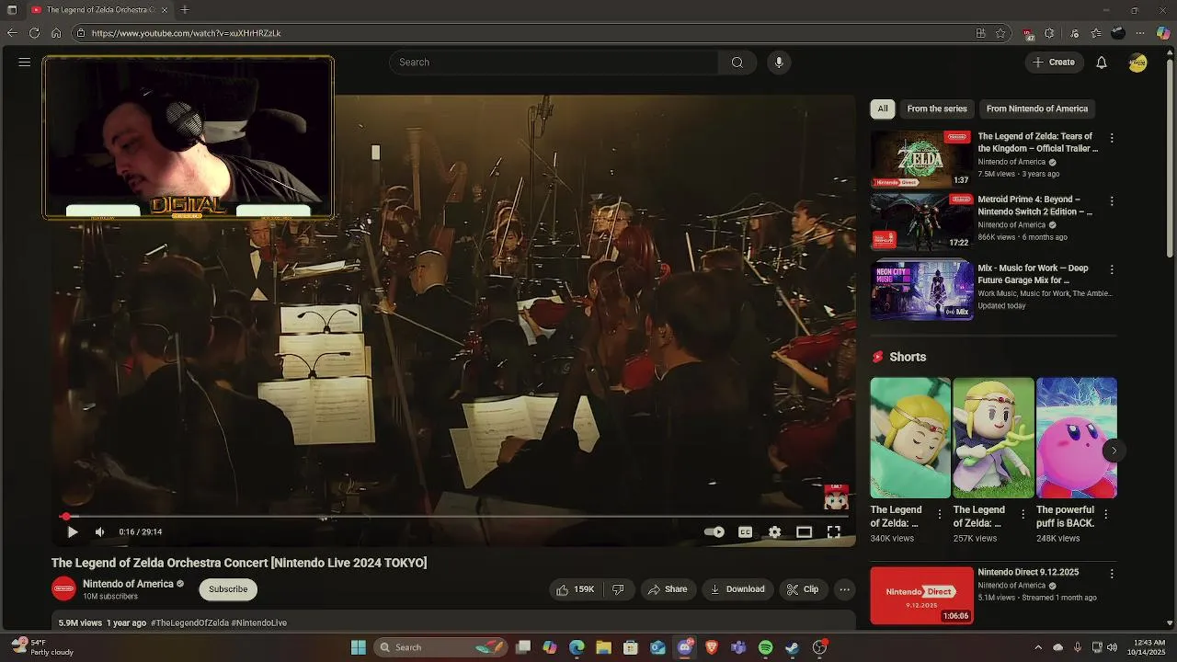1177x662 pixels.
Task: Open options for Tears of the Kingdom video
Action: [x=1112, y=138]
